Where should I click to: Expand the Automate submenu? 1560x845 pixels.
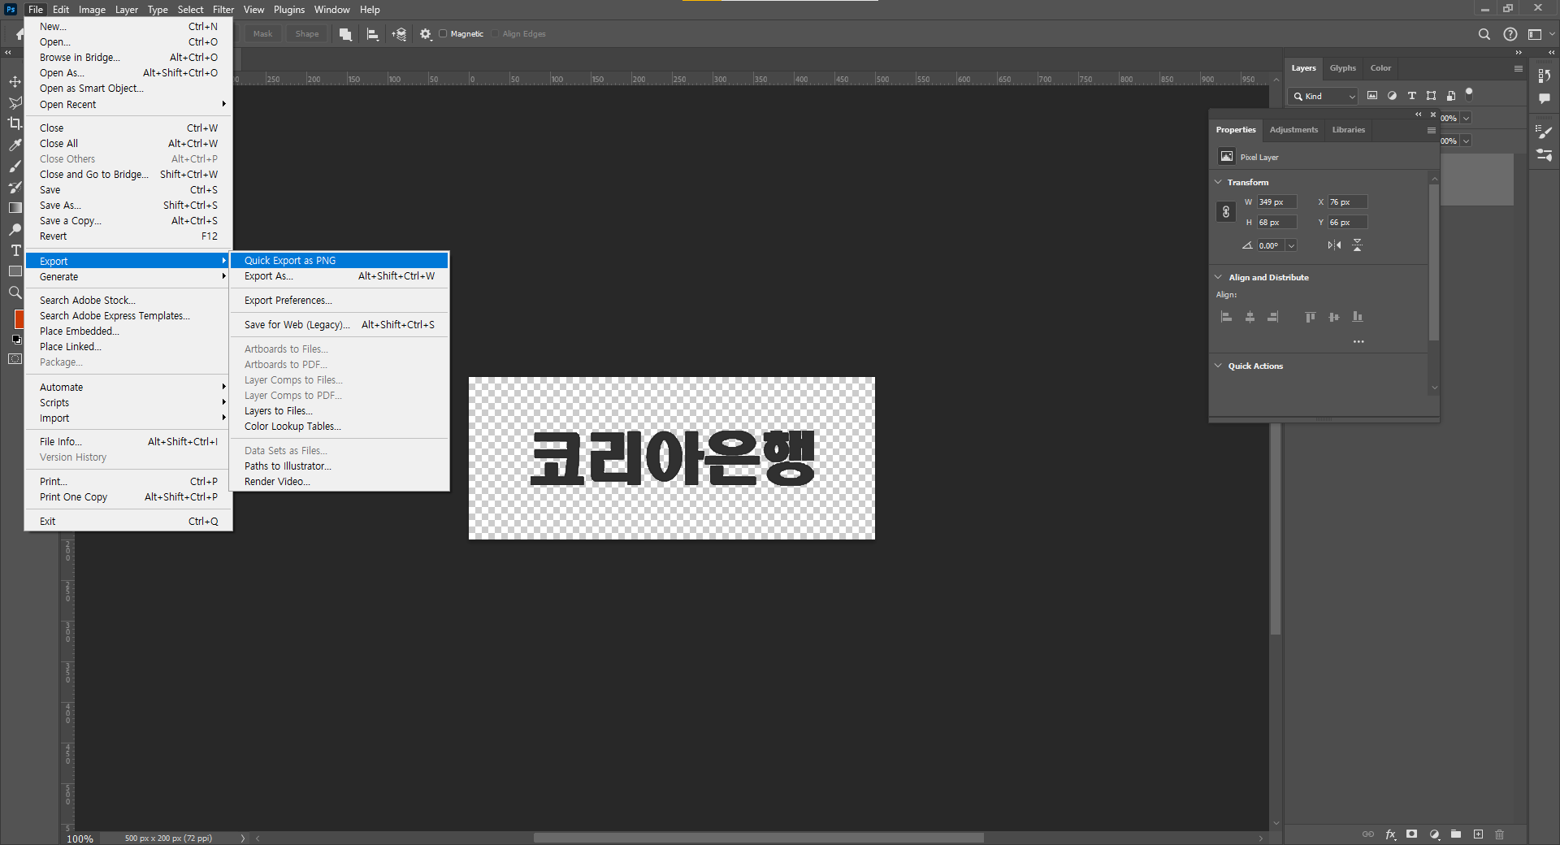pos(128,388)
